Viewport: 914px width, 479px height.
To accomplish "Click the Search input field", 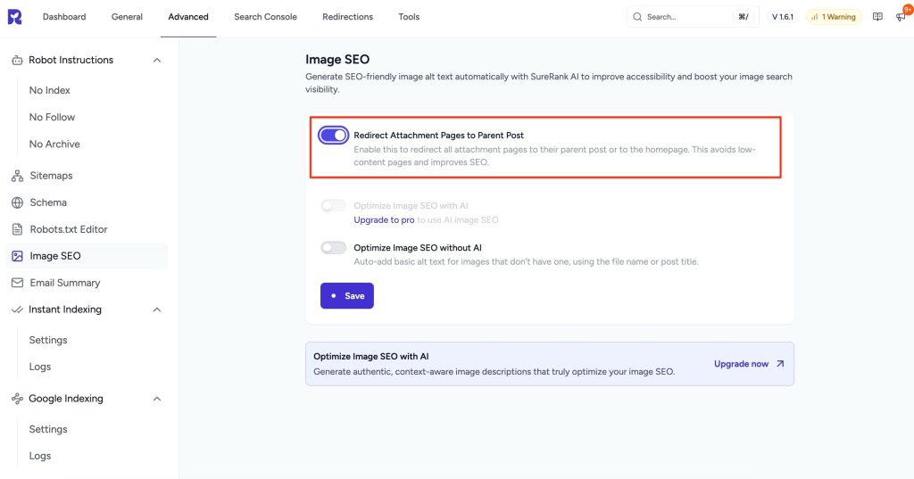I will (x=693, y=17).
